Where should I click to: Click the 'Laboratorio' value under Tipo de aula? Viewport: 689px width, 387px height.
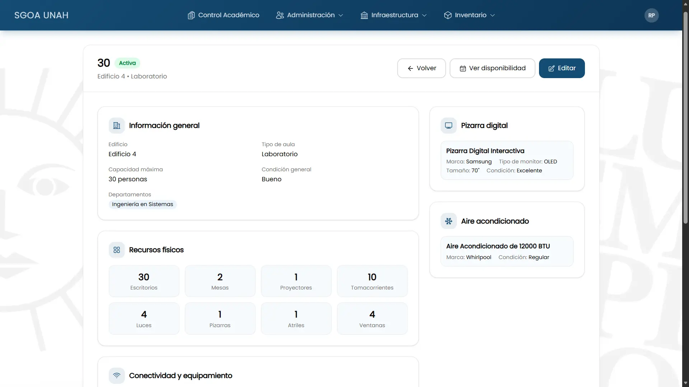280,154
